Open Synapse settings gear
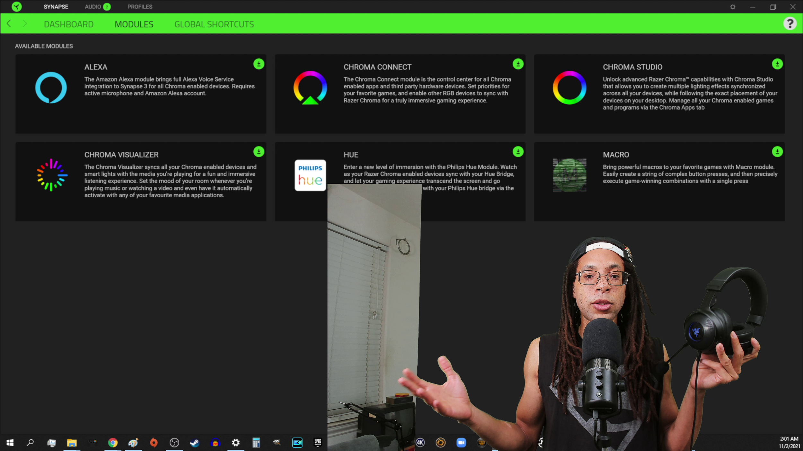The width and height of the screenshot is (803, 451). (733, 7)
